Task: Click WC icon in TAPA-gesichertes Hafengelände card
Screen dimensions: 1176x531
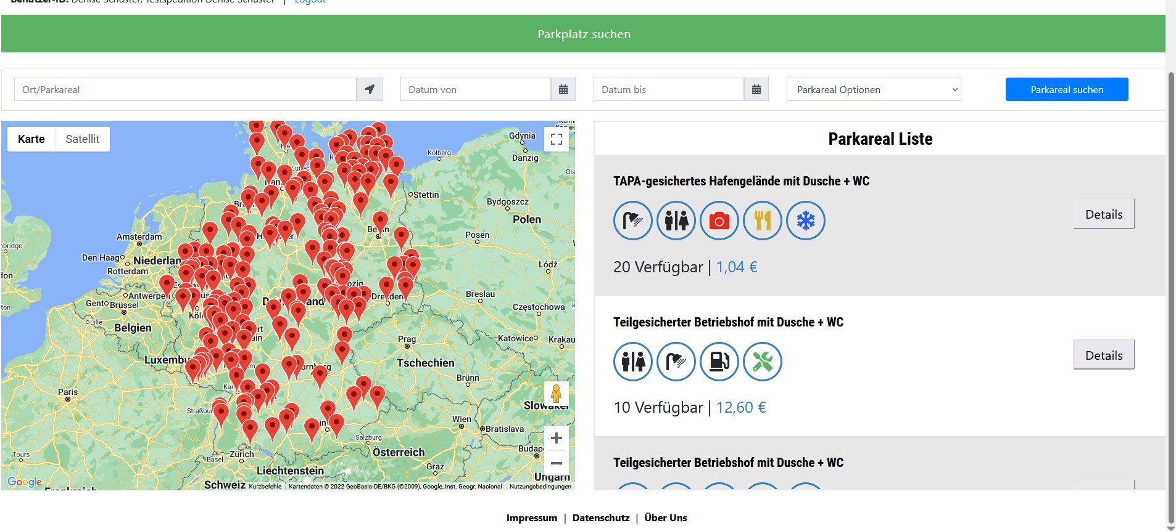Action: (676, 221)
